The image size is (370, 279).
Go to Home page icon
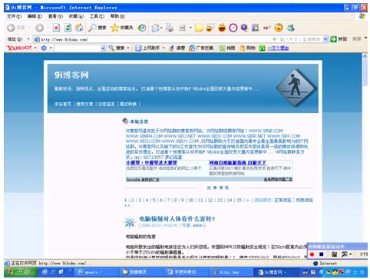click(79, 28)
